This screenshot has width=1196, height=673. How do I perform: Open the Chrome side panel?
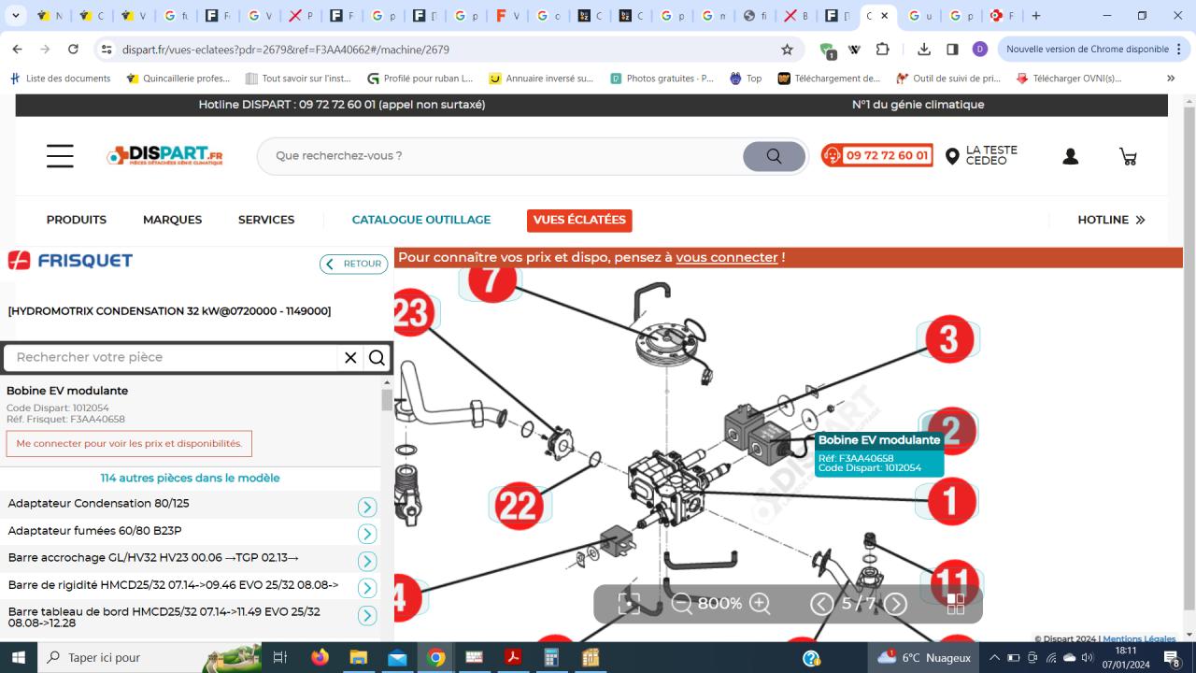coord(952,50)
